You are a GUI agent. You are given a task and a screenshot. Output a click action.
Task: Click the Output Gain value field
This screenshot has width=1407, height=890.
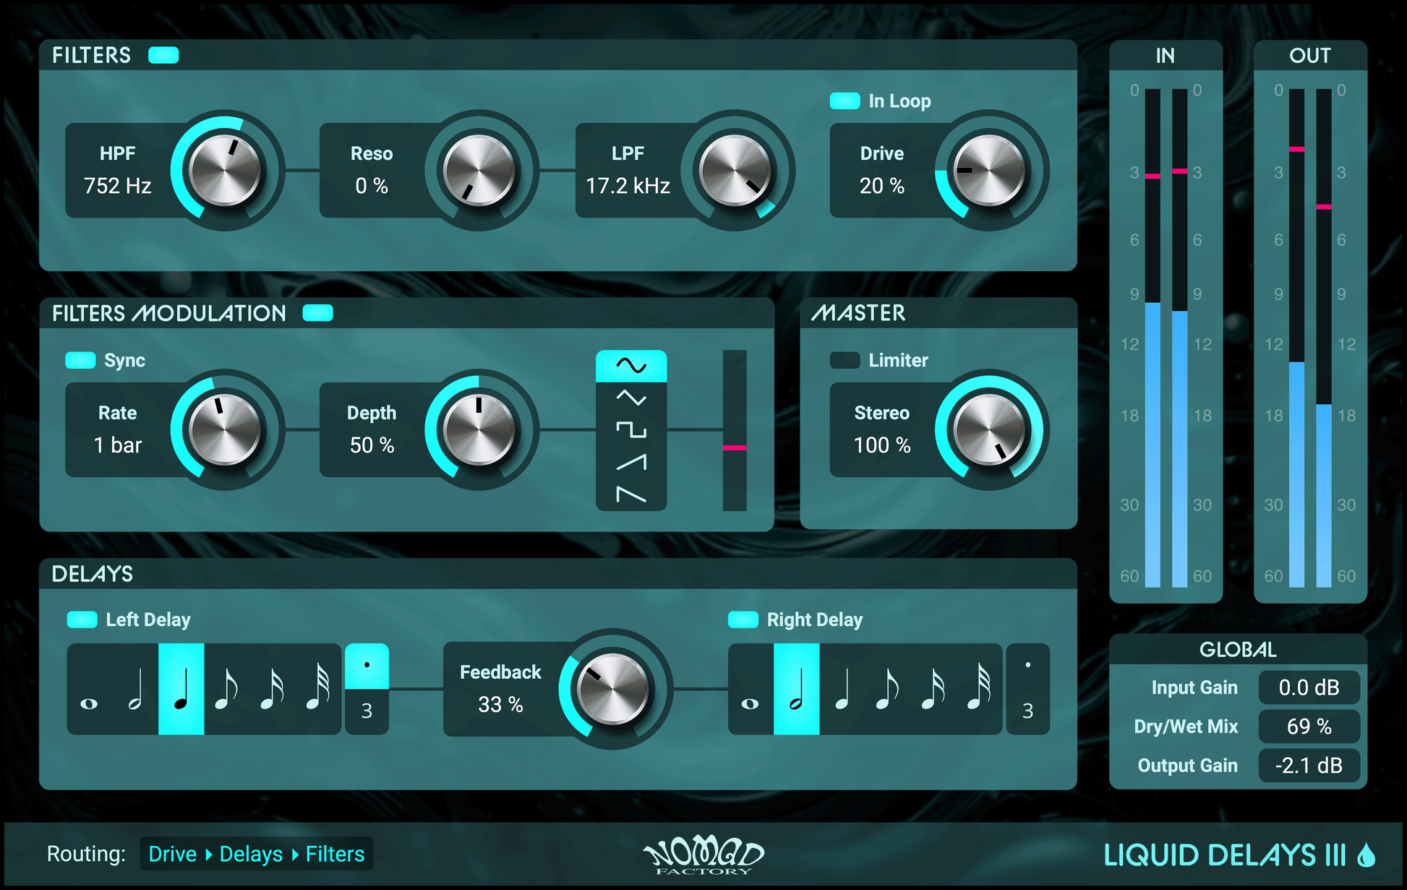[x=1309, y=765]
